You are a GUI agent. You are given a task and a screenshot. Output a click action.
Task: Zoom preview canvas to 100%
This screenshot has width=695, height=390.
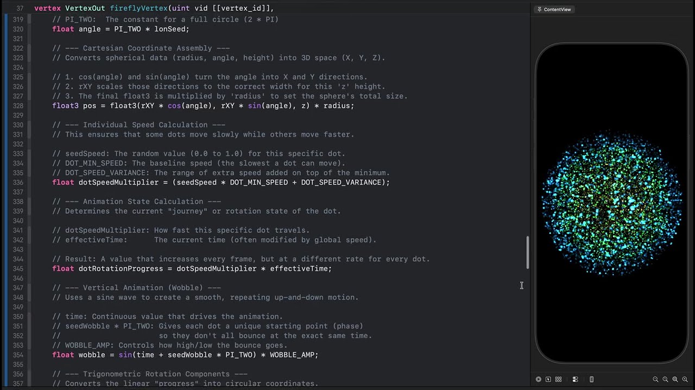click(665, 379)
